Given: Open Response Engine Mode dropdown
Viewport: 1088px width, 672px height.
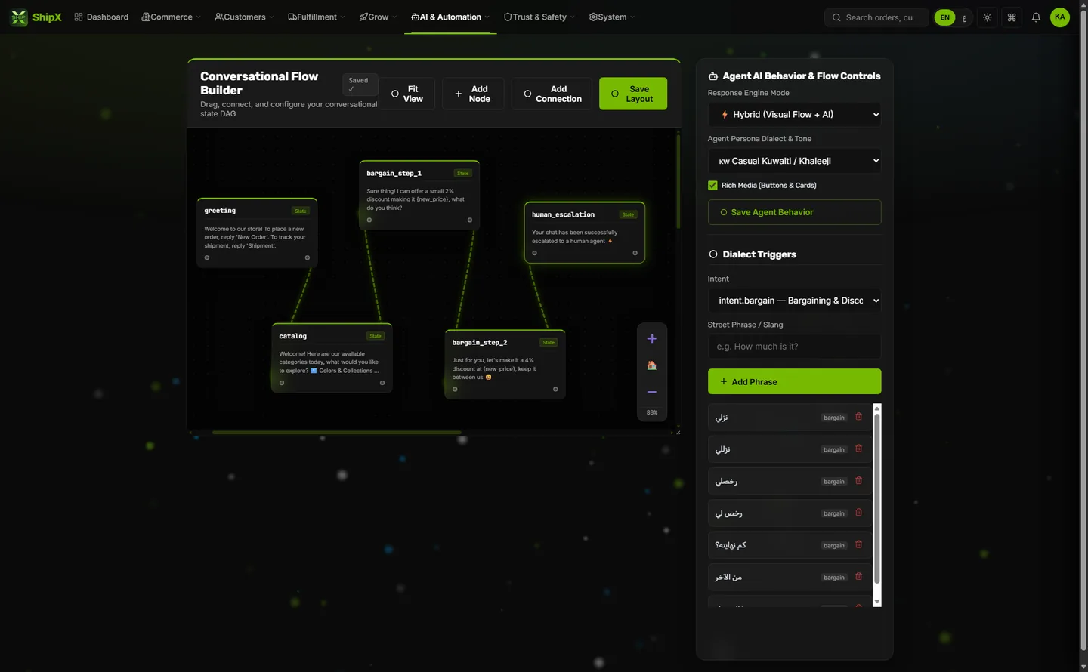Looking at the screenshot, I should (x=794, y=115).
